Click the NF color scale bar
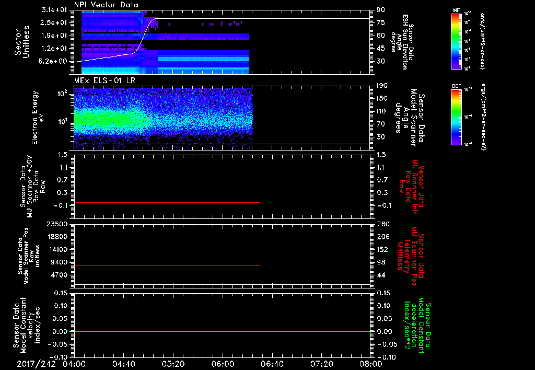 click(456, 41)
